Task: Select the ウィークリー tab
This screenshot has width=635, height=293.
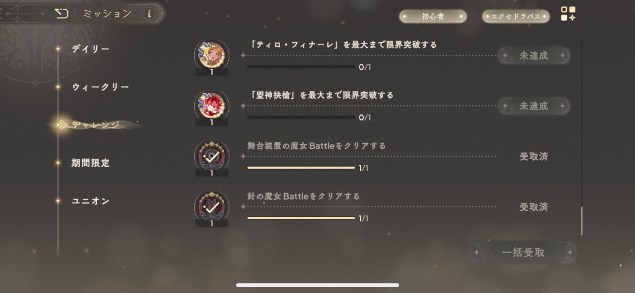Action: [x=100, y=87]
